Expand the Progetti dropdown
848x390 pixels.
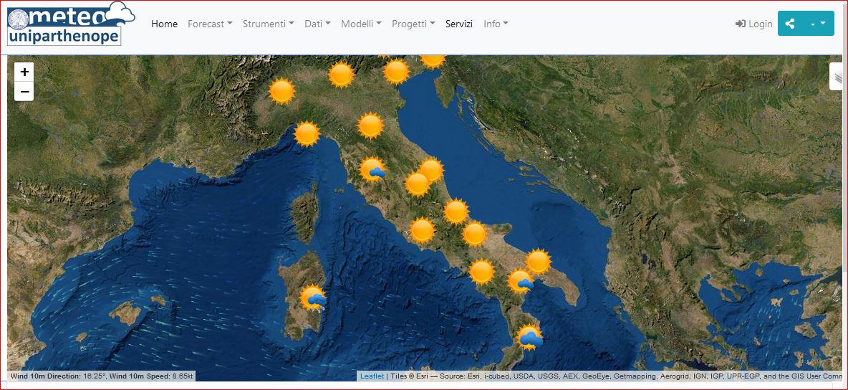click(x=413, y=24)
